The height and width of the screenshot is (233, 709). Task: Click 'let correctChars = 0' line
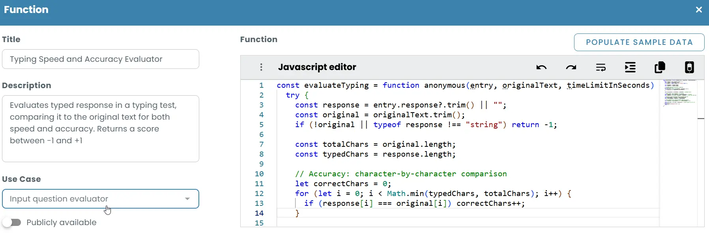coord(343,183)
